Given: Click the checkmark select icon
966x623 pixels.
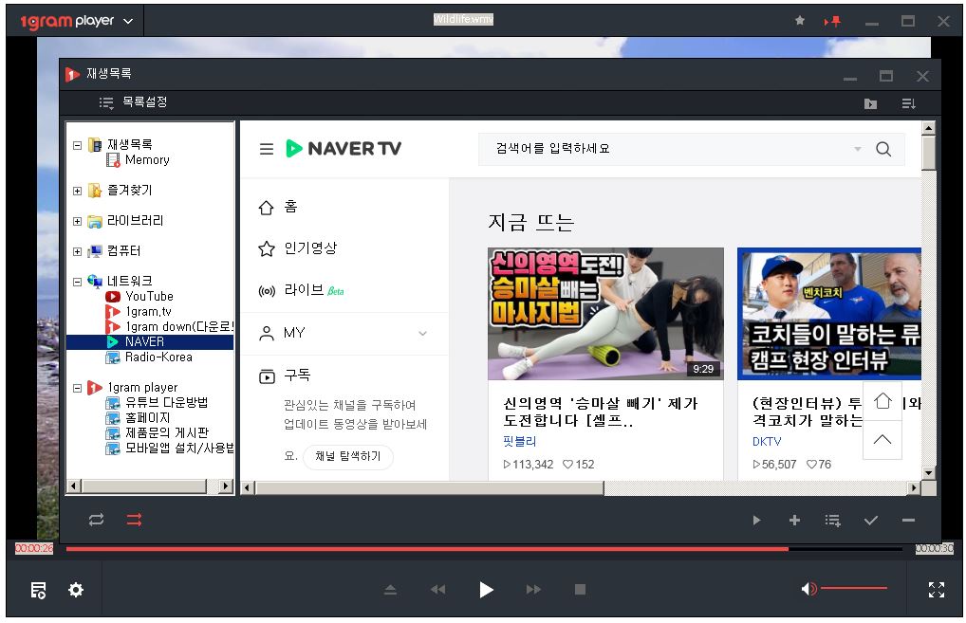Looking at the screenshot, I should pos(870,521).
